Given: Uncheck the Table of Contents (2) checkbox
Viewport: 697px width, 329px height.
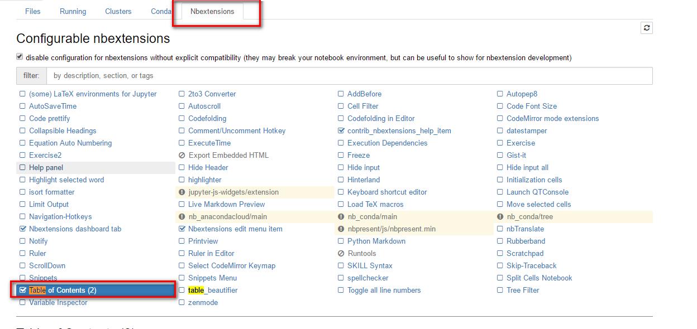Looking at the screenshot, I should tap(22, 290).
